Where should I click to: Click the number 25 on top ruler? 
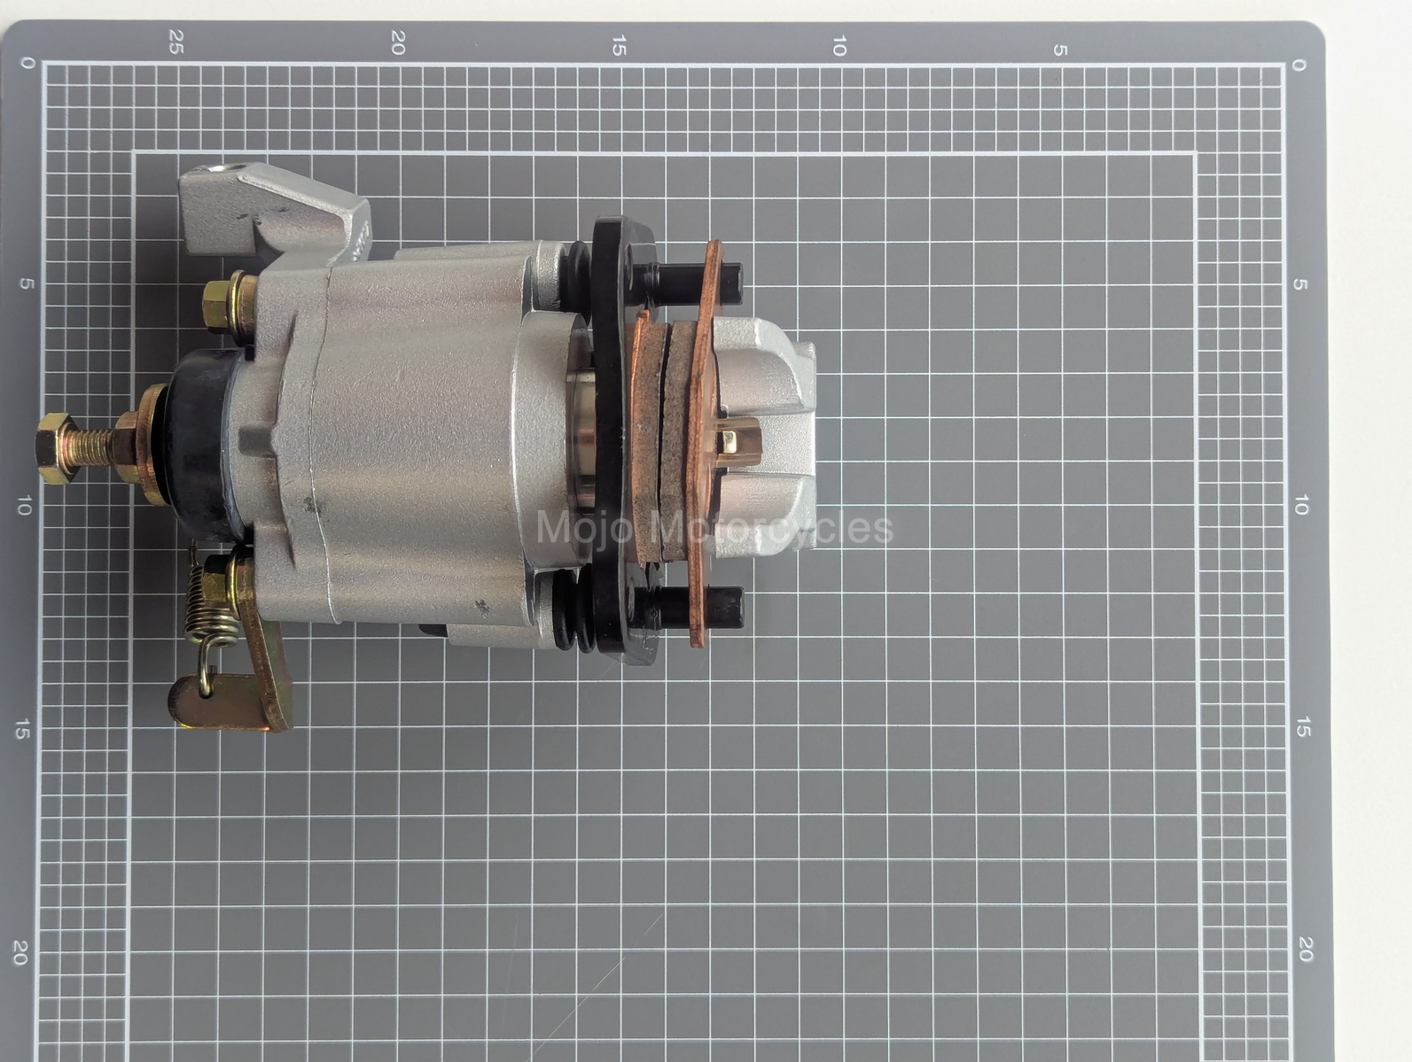click(x=176, y=43)
